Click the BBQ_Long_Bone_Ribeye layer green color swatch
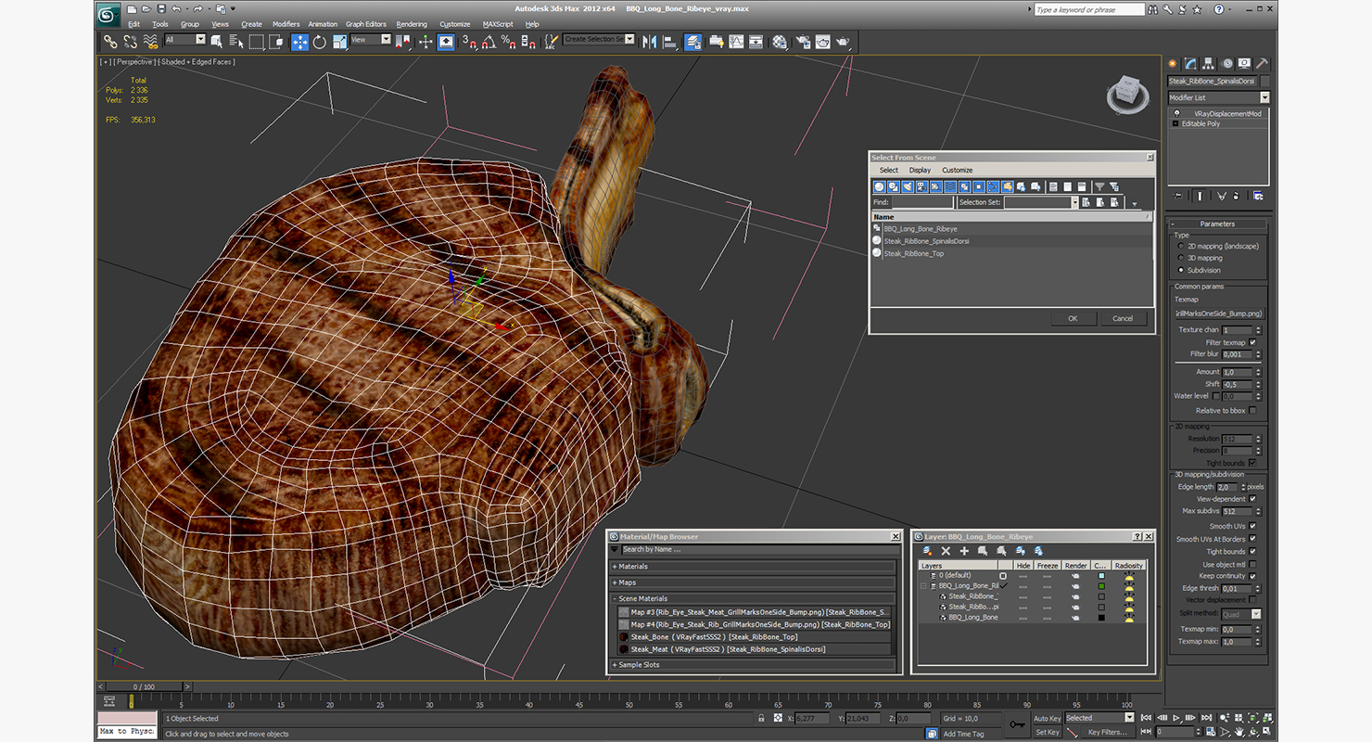1372x742 pixels. point(1101,586)
